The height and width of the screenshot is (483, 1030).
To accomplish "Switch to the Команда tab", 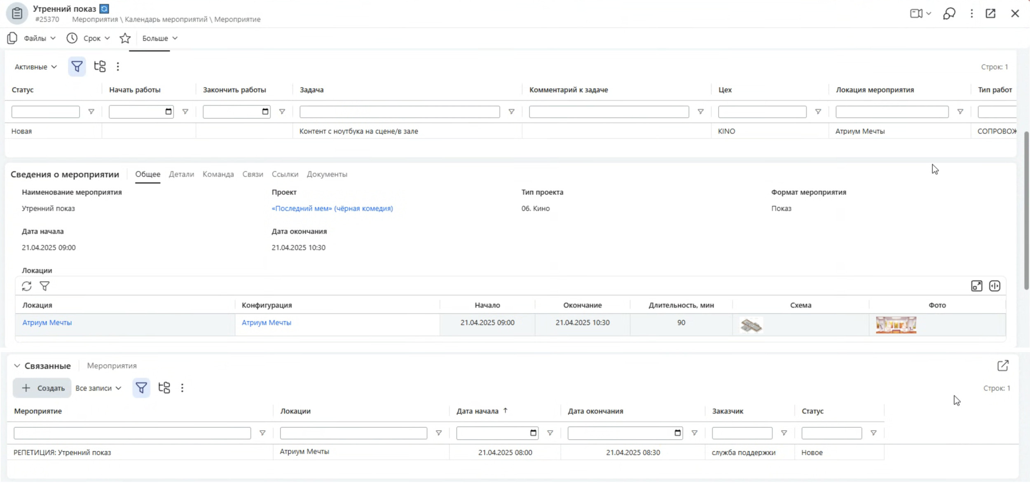I will (218, 174).
